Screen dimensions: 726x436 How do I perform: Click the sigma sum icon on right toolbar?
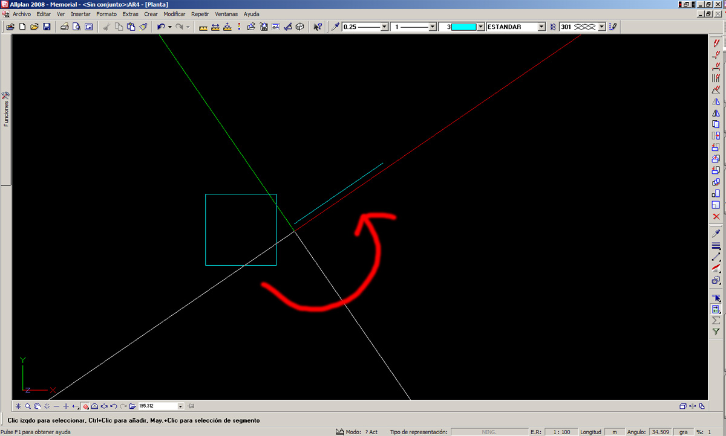pyautogui.click(x=716, y=320)
